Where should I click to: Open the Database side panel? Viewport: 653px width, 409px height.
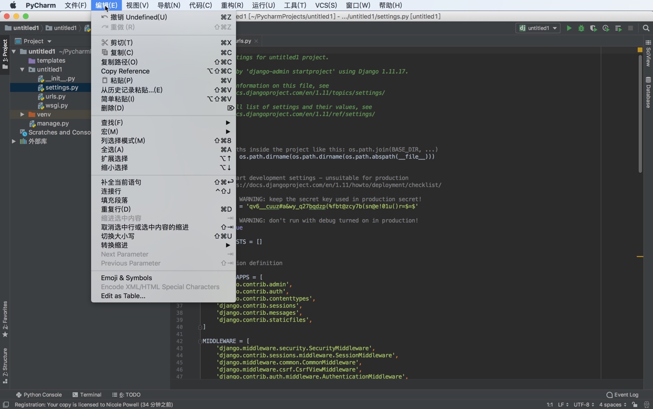point(648,93)
